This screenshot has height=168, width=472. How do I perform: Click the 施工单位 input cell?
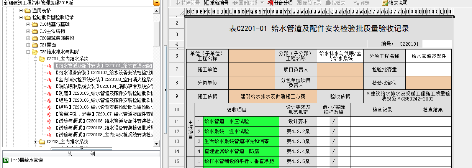click(251, 70)
